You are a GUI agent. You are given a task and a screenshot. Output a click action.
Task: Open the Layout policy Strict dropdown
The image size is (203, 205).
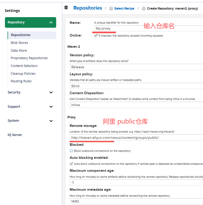tap(136, 86)
